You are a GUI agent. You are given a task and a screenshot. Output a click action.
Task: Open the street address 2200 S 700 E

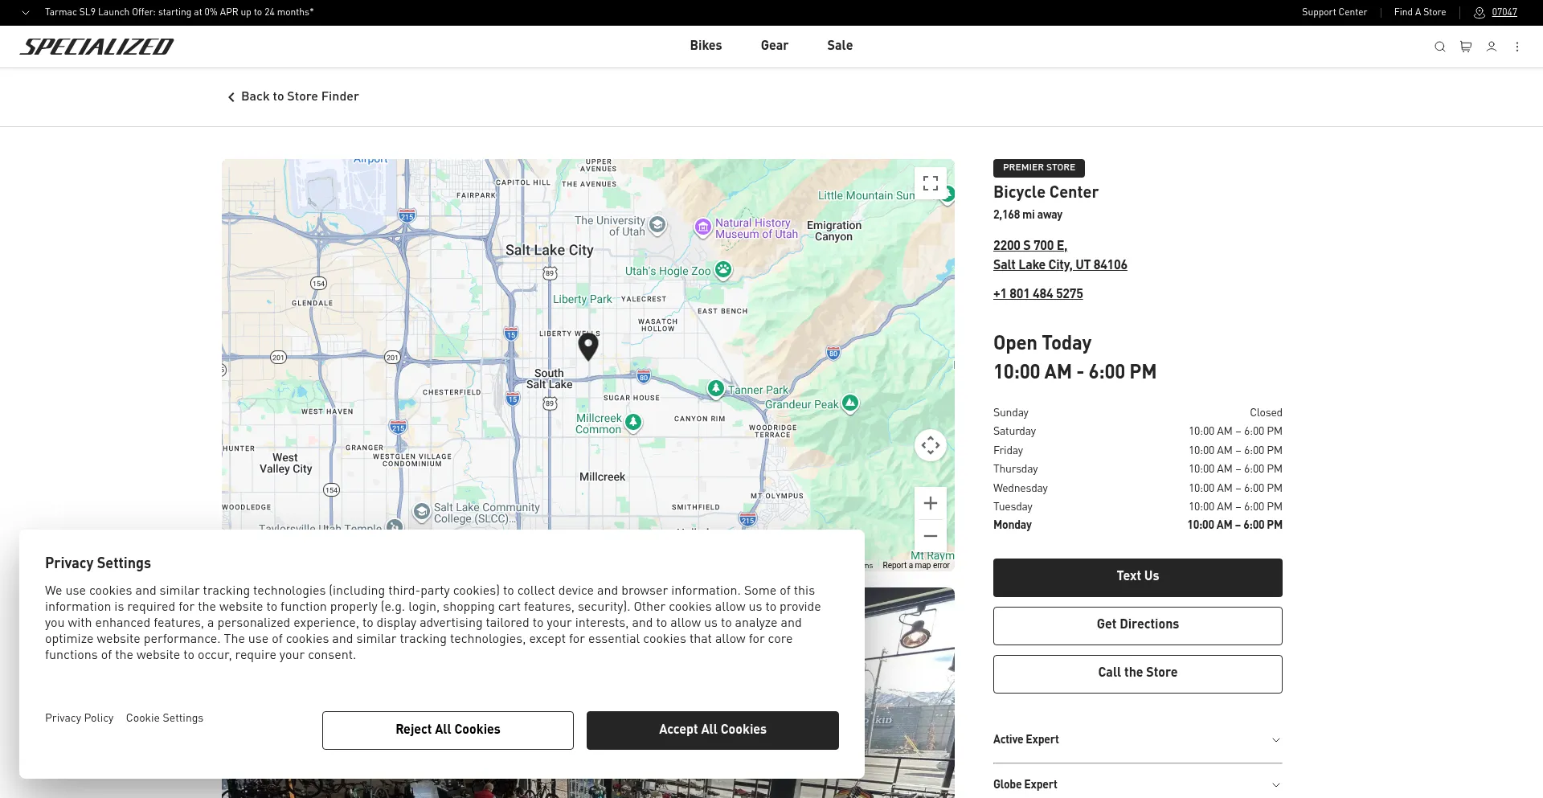click(x=1030, y=246)
